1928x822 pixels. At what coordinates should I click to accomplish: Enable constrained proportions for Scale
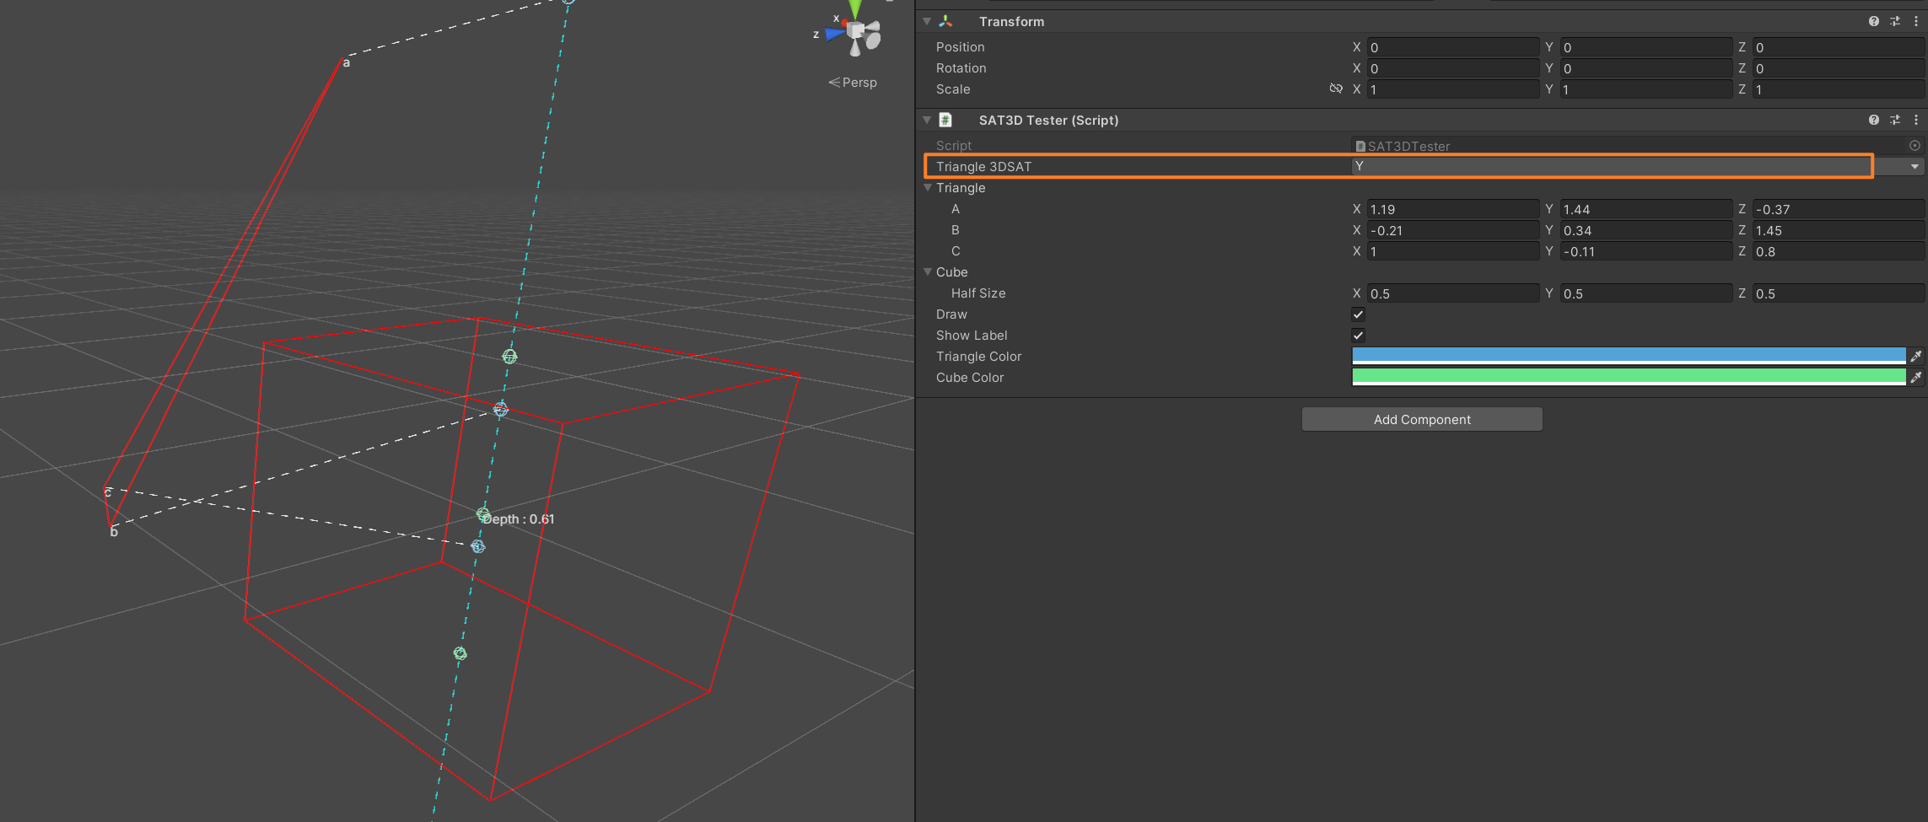(x=1336, y=89)
